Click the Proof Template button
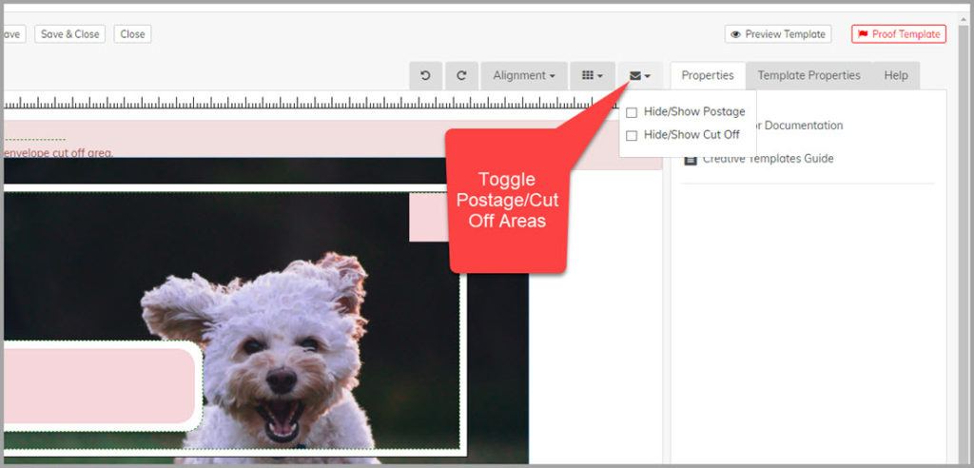The image size is (974, 468). pyautogui.click(x=899, y=34)
